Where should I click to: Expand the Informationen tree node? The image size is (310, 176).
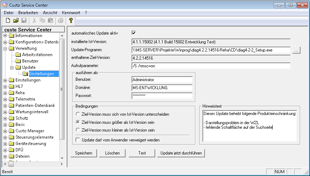coord(5,36)
